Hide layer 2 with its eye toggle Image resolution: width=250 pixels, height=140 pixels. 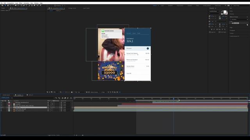(x=1, y=104)
